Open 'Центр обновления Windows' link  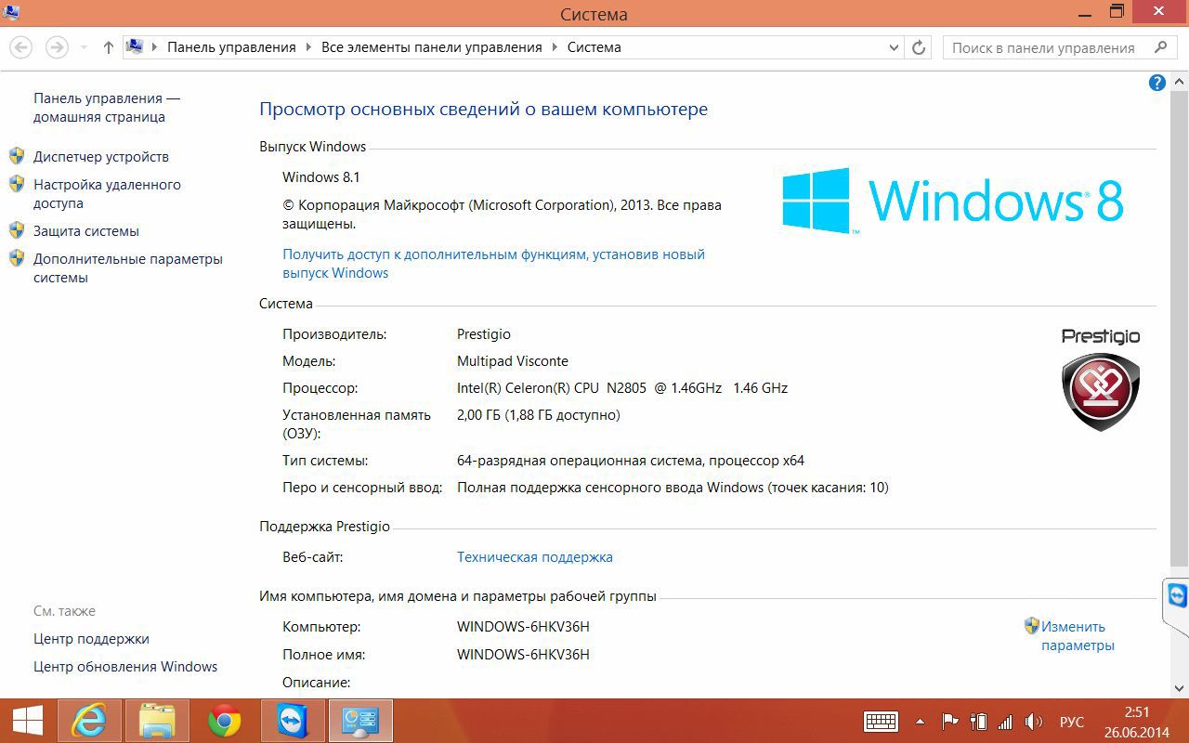pos(125,667)
